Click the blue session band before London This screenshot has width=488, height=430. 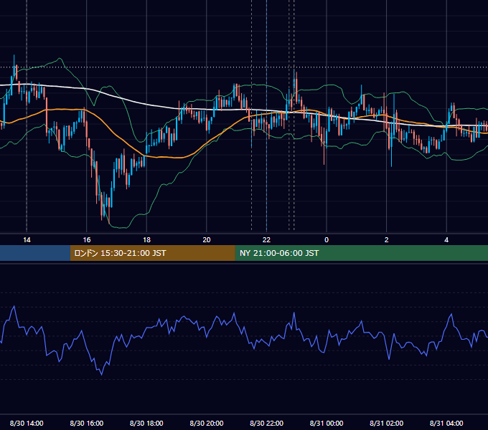(35, 253)
